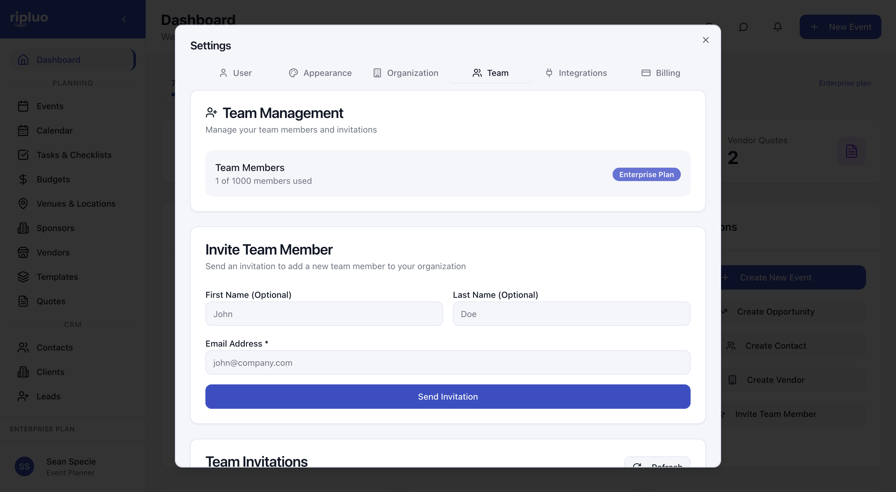Select the Organization tab

coord(406,73)
